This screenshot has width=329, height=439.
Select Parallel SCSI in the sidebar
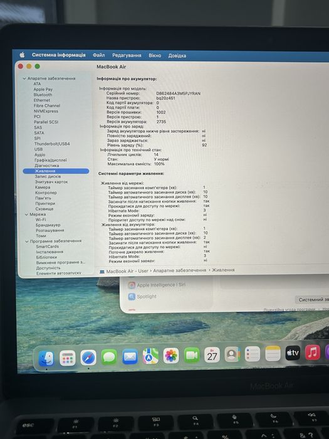pos(46,122)
